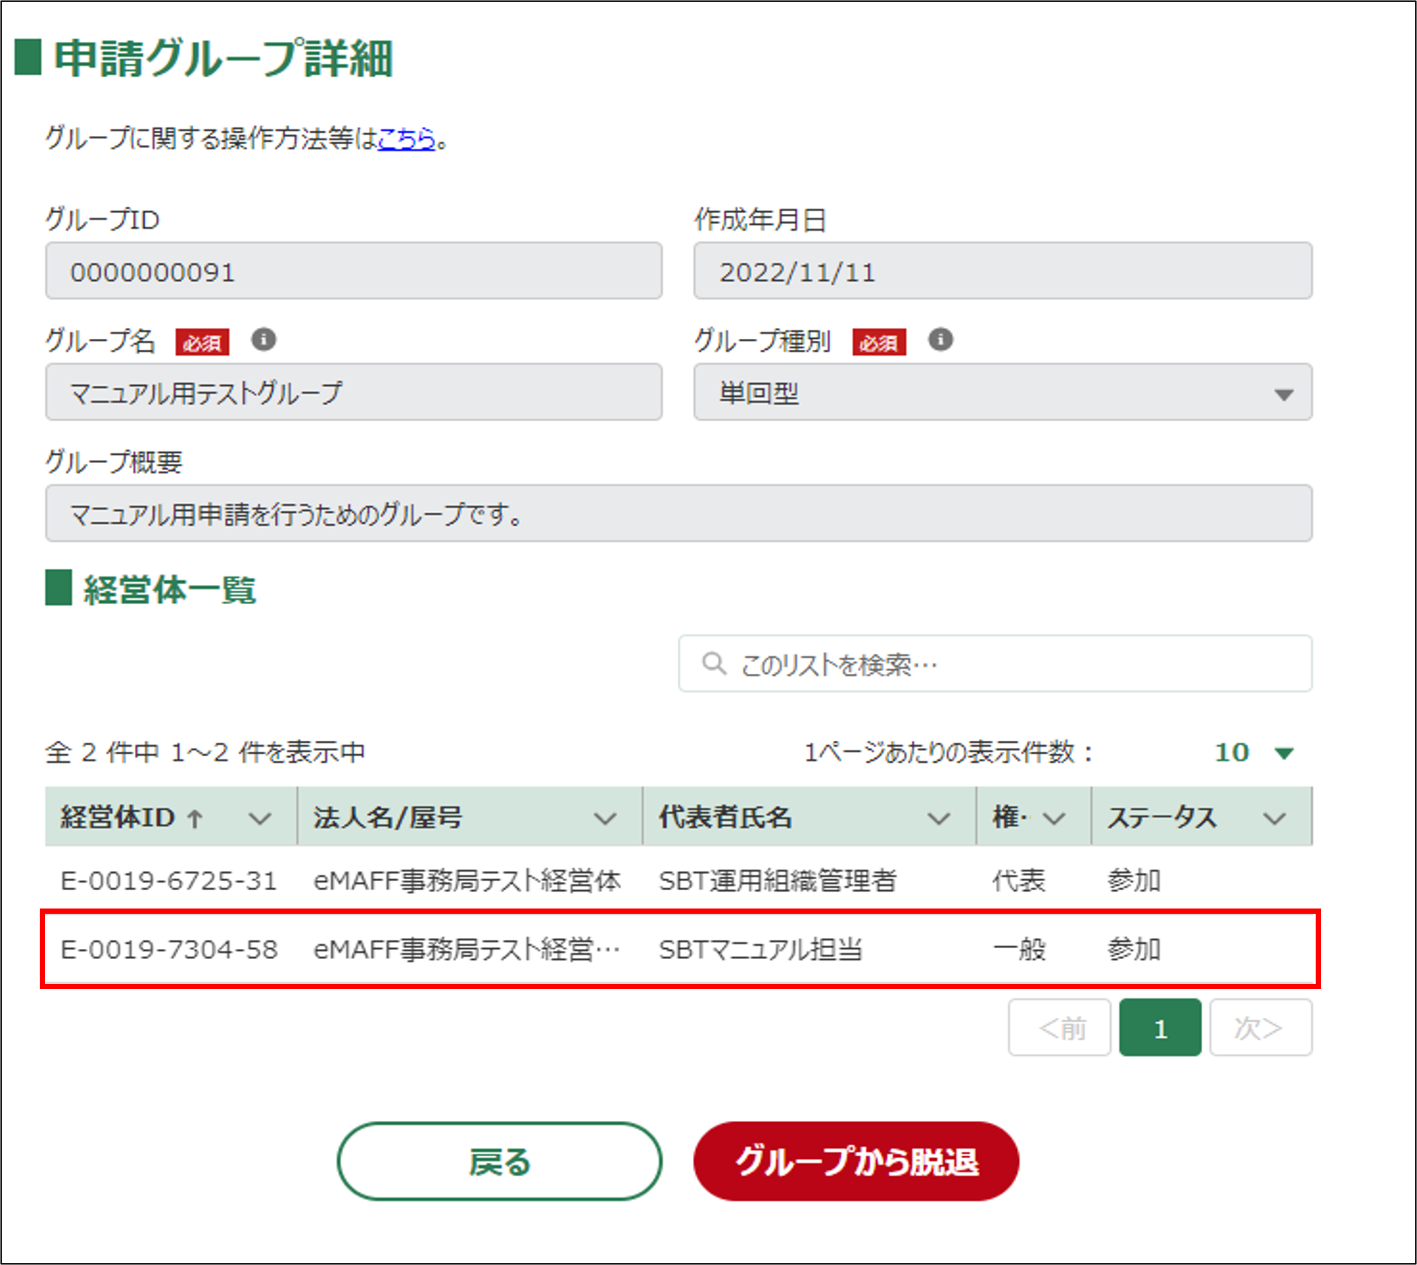The height and width of the screenshot is (1265, 1417).
Task: Click info icon next to グループ種別
Action: pos(940,340)
